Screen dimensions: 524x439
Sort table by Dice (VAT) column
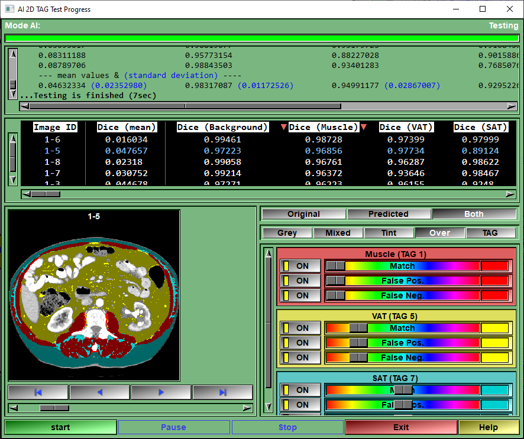406,127
